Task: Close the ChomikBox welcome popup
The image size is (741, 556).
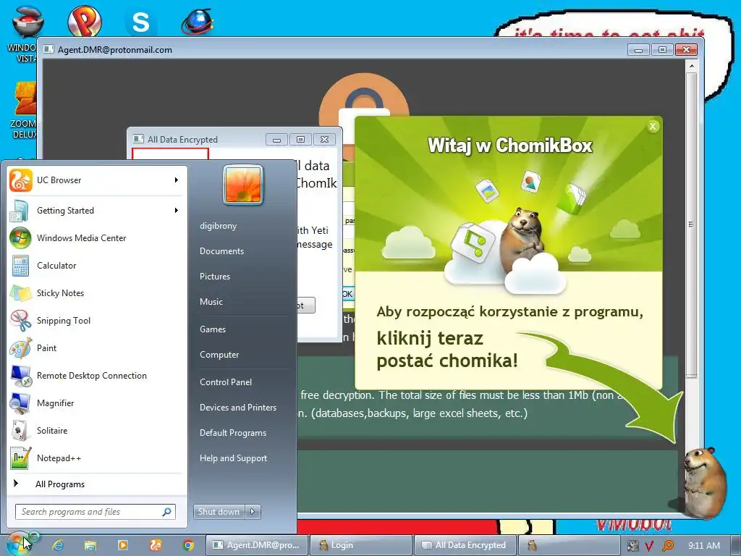Action: click(653, 126)
